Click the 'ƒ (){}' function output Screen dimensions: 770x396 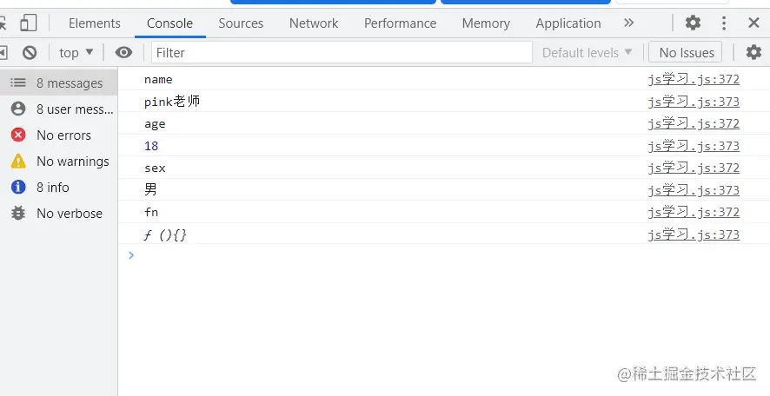[165, 235]
